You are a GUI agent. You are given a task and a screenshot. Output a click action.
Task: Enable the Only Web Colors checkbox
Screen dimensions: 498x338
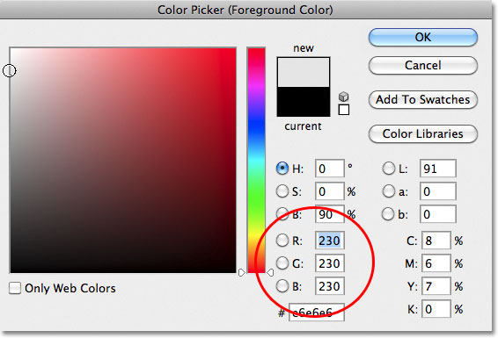(x=15, y=288)
